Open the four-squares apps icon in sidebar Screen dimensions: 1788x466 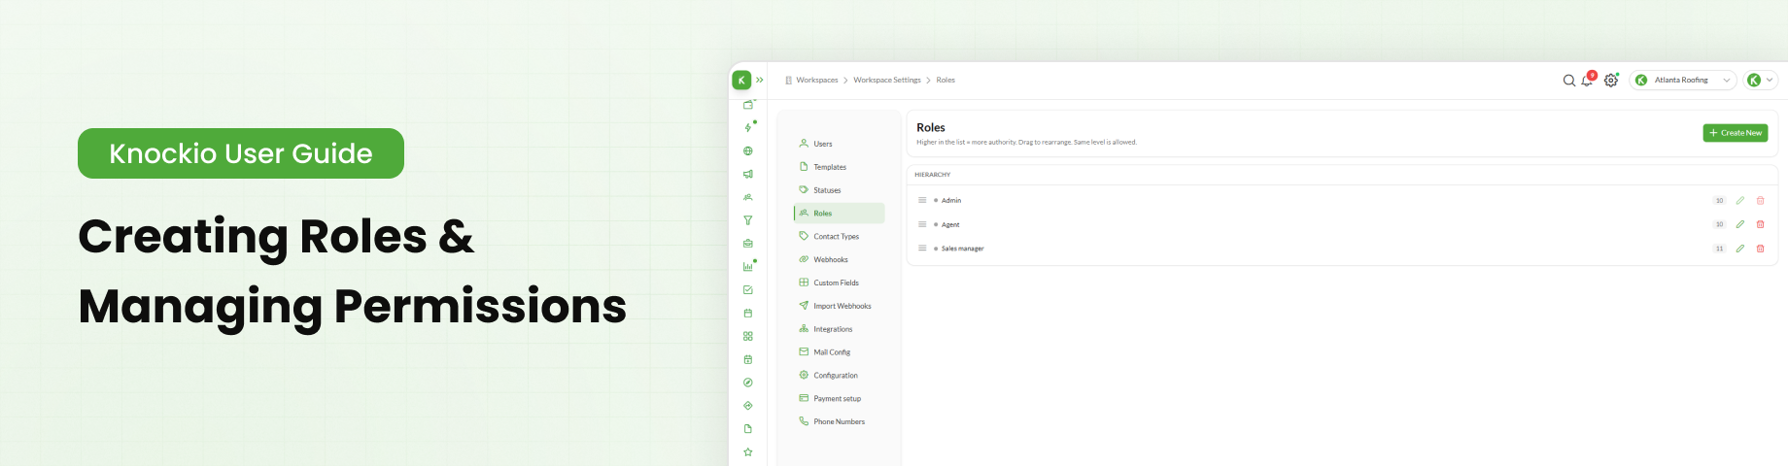[747, 336]
